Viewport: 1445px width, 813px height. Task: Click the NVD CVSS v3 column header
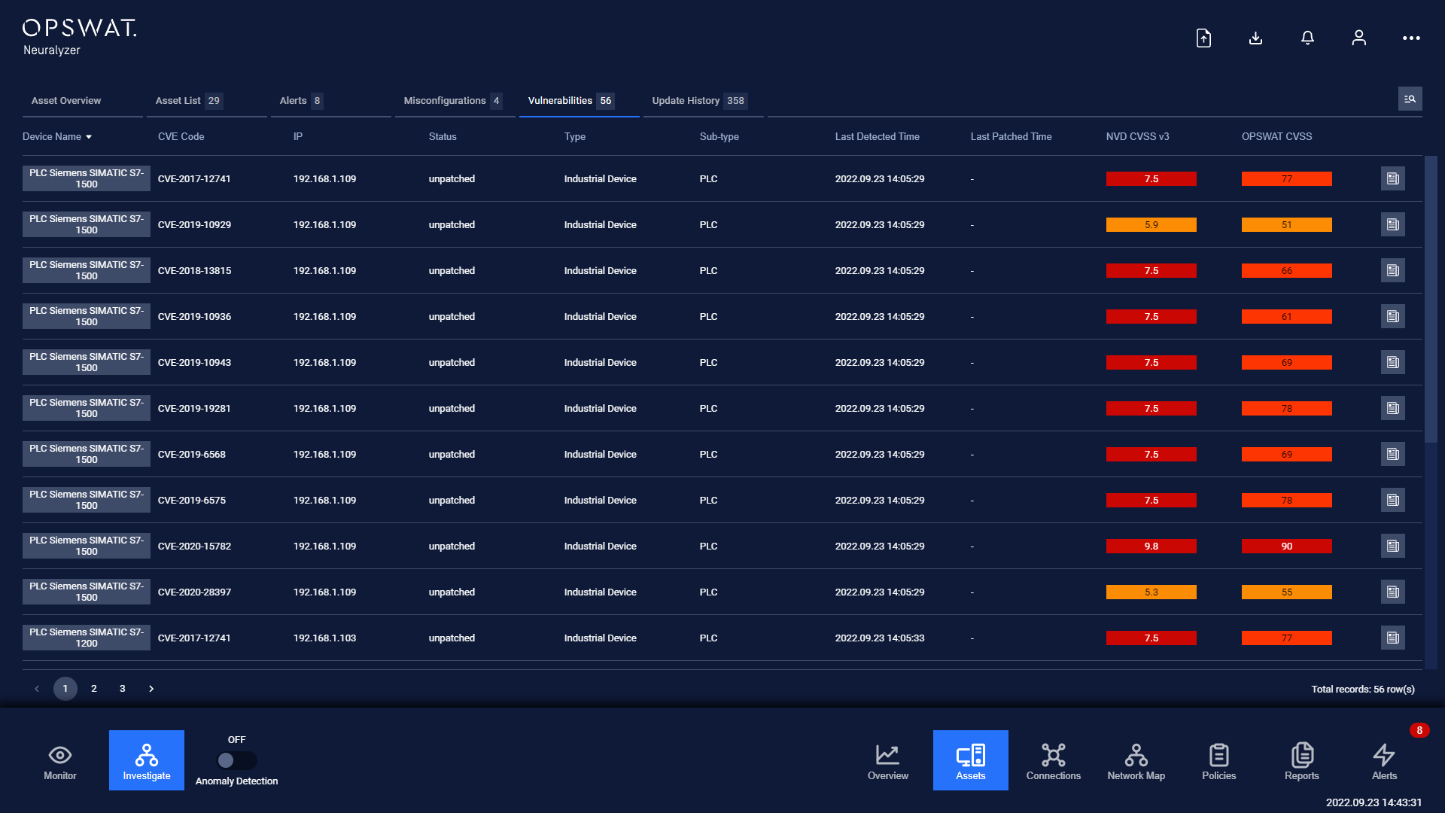[x=1137, y=137]
